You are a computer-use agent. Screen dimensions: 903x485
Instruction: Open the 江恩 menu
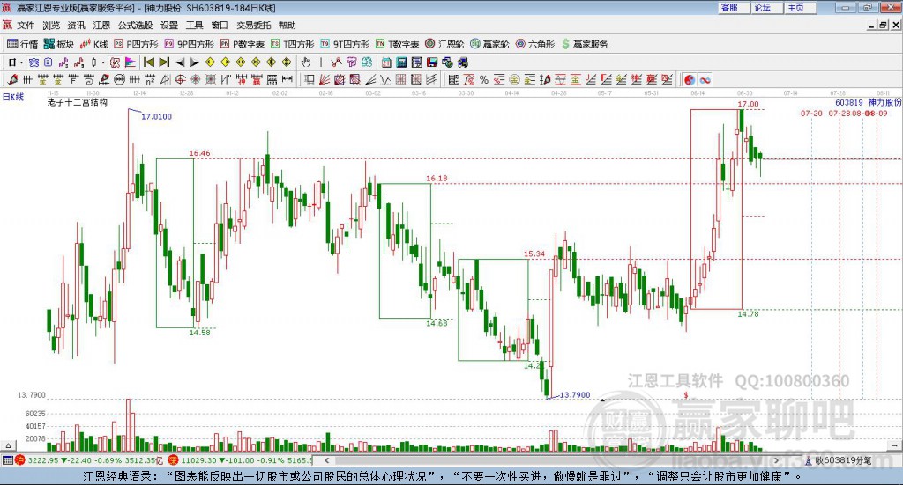[101, 26]
